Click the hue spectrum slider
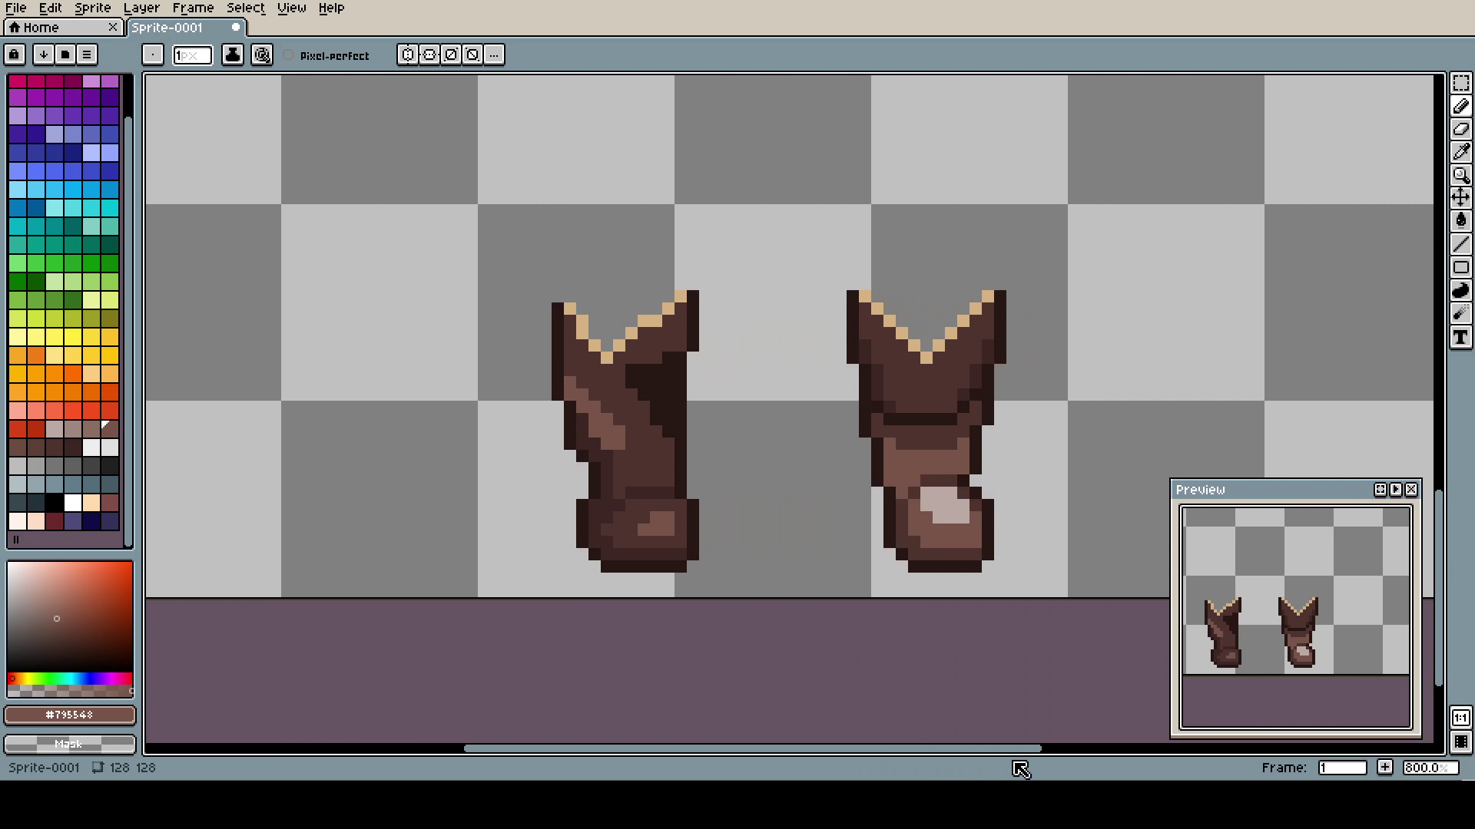 (69, 679)
